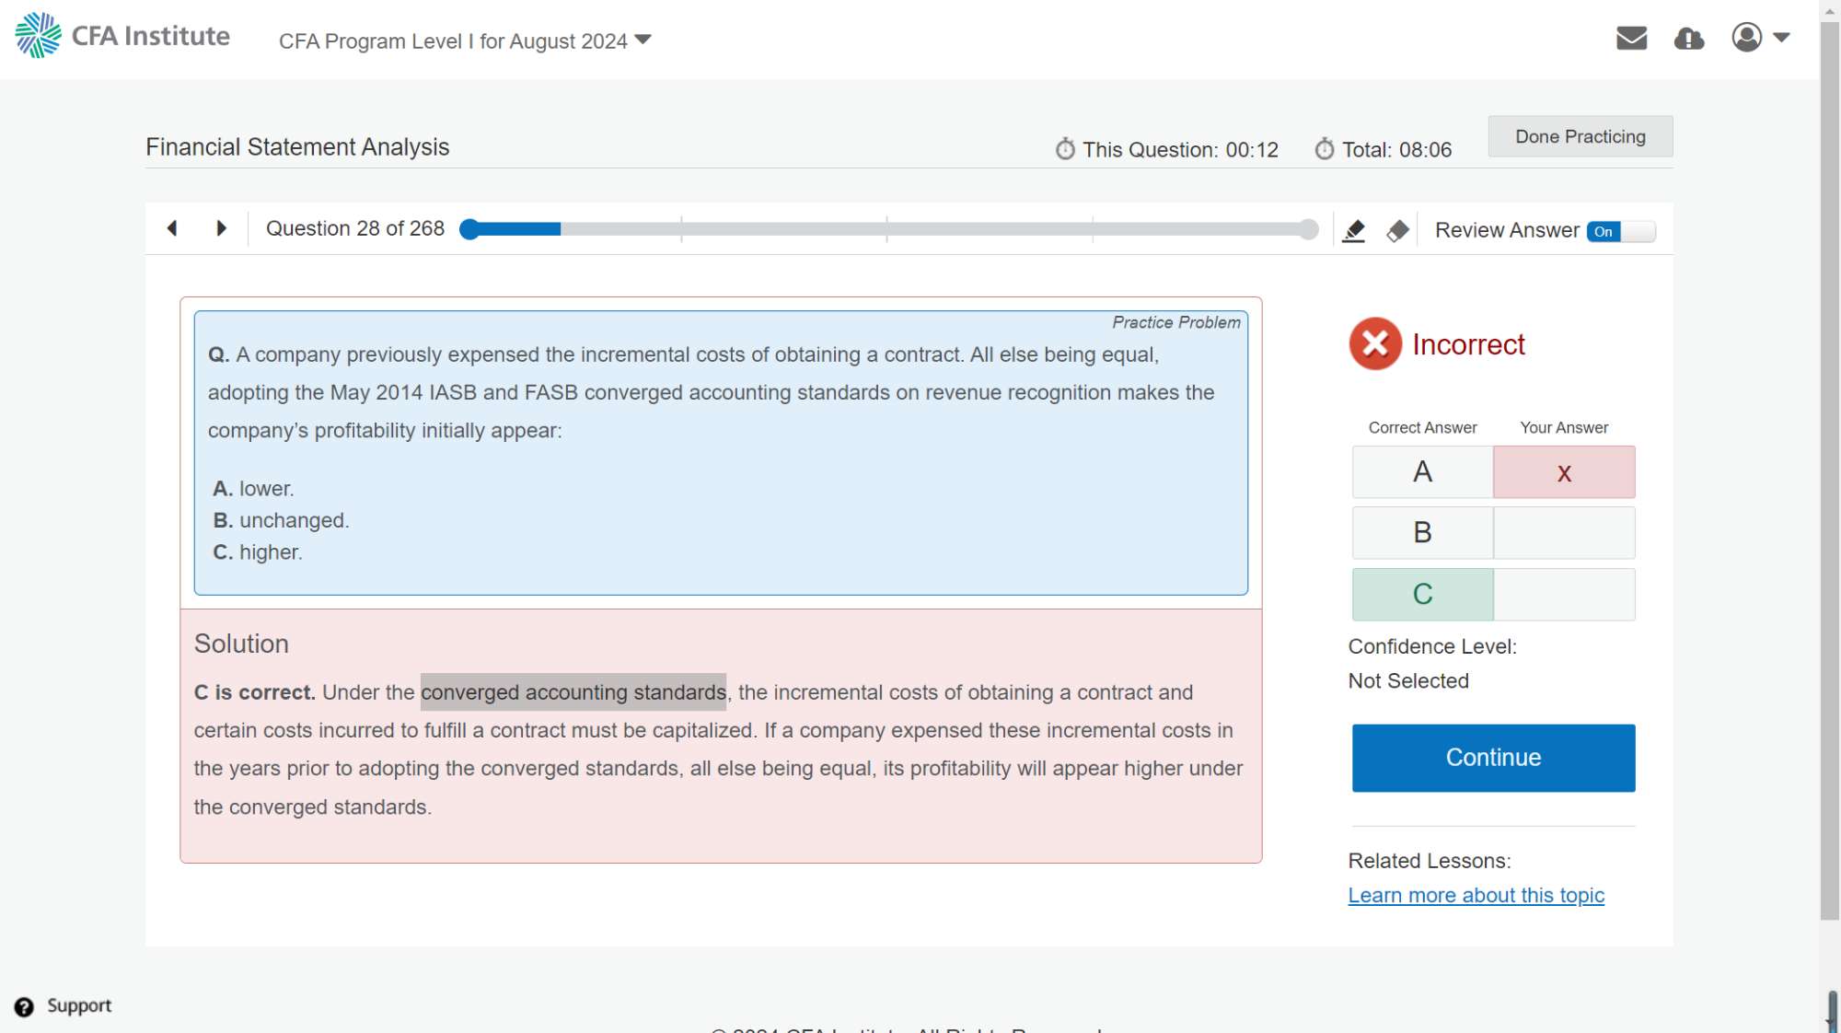Screen dimensions: 1841x1033
Task: Click the question progress slider handle
Action: tap(469, 229)
